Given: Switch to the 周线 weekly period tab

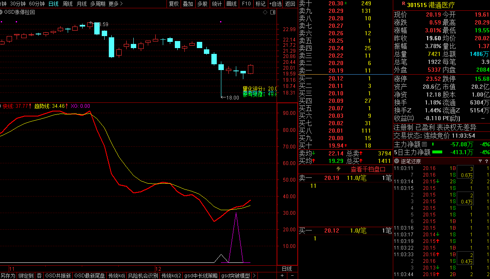Looking at the screenshot, I should point(68,4).
